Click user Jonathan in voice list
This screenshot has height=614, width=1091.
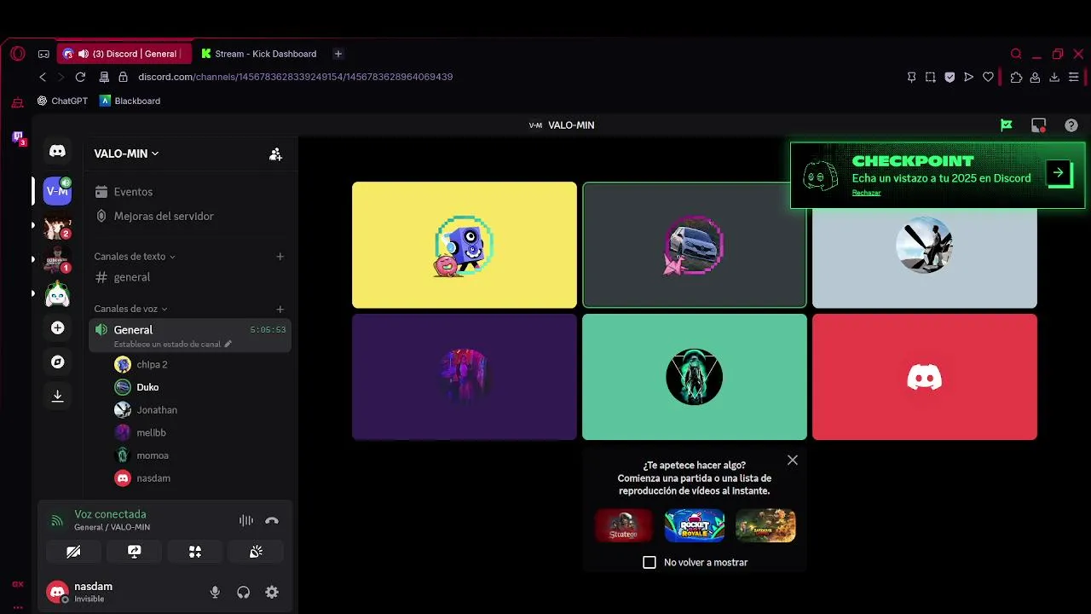tap(201, 410)
